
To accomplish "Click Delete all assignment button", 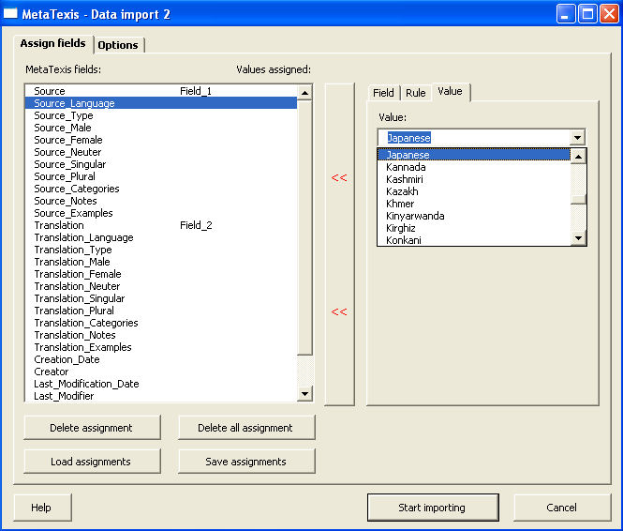I will click(x=246, y=428).
